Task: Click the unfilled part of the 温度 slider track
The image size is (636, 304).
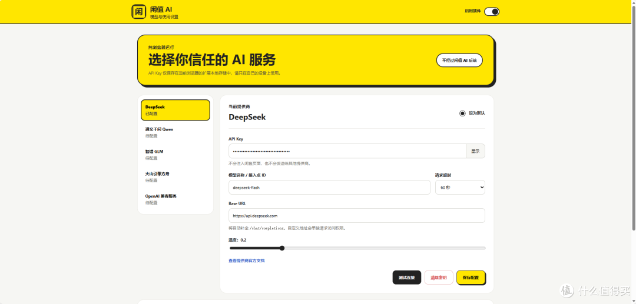Action: click(385, 248)
